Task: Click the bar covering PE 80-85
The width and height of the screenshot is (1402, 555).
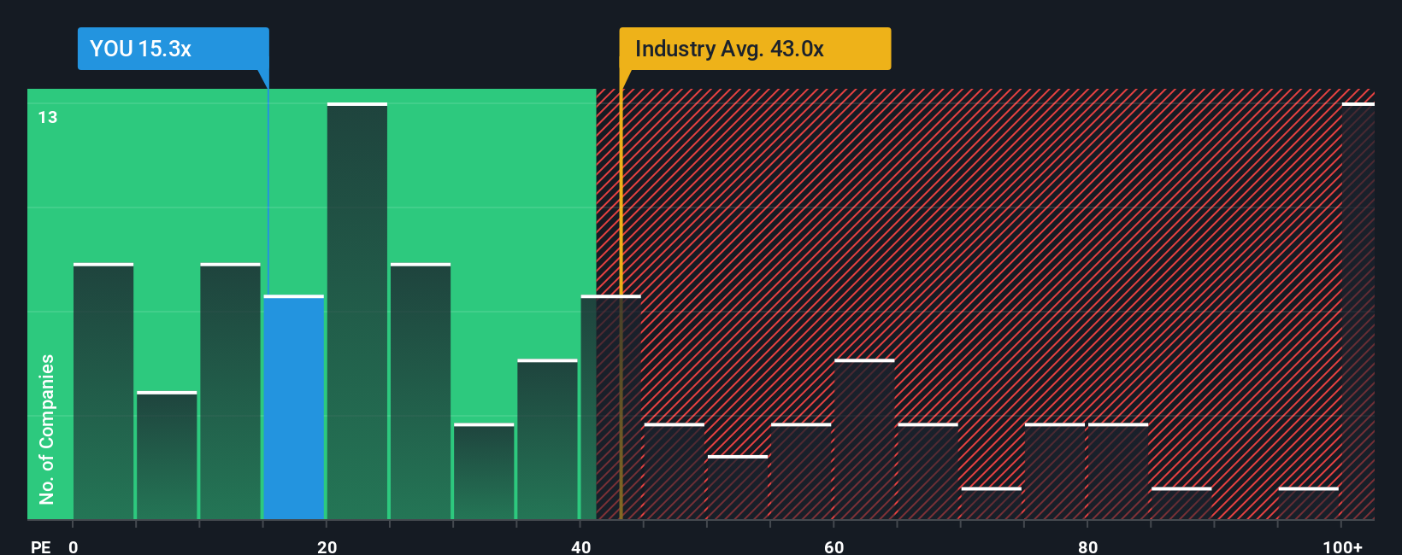Action: point(1118,471)
